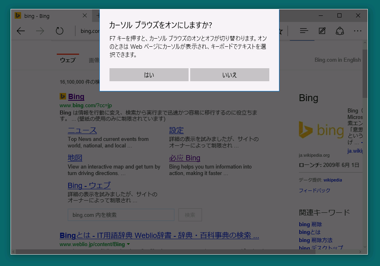Click the favorites star icon

281,31
